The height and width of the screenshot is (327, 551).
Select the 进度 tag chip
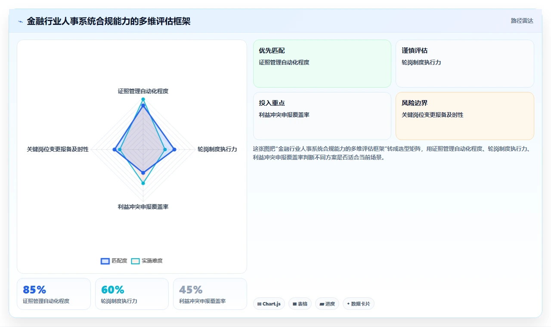tap(327, 304)
